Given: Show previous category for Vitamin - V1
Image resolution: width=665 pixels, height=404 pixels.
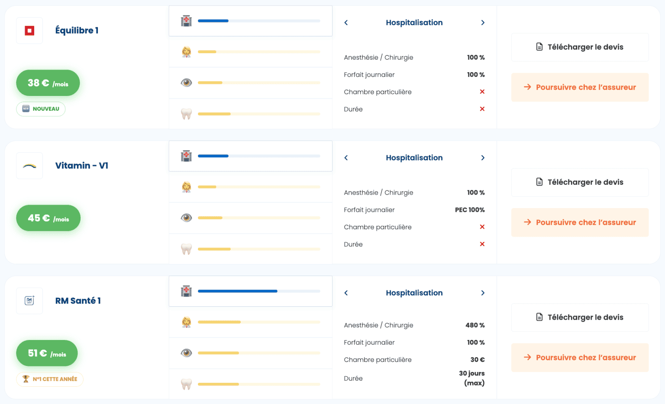Looking at the screenshot, I should pos(346,157).
